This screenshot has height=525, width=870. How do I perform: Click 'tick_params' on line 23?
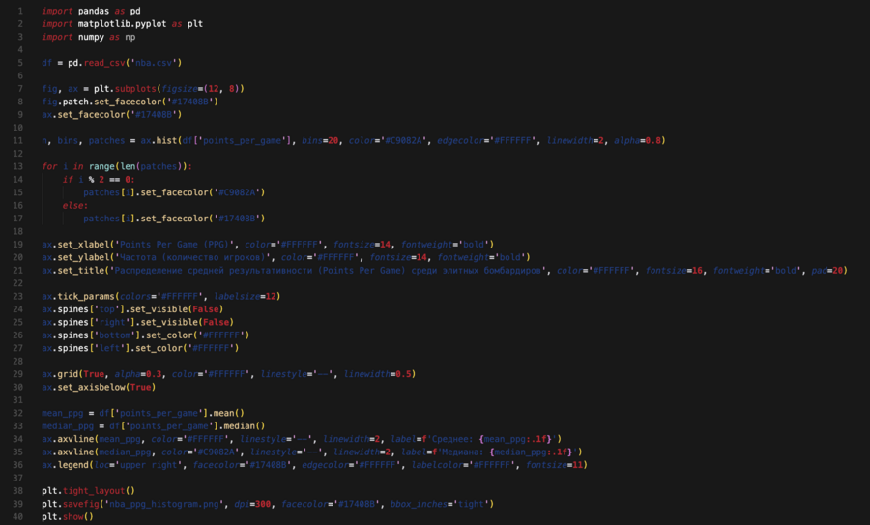click(x=86, y=297)
